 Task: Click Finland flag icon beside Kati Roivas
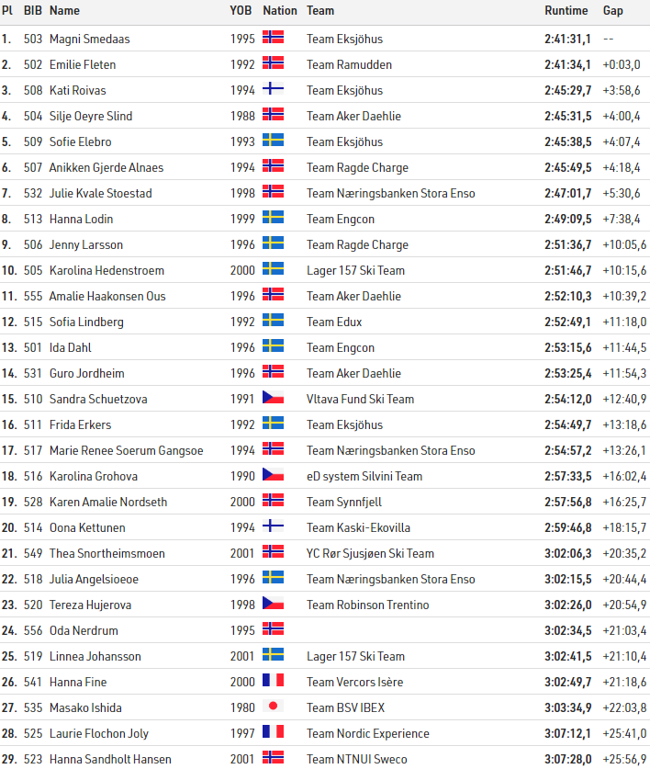(273, 90)
